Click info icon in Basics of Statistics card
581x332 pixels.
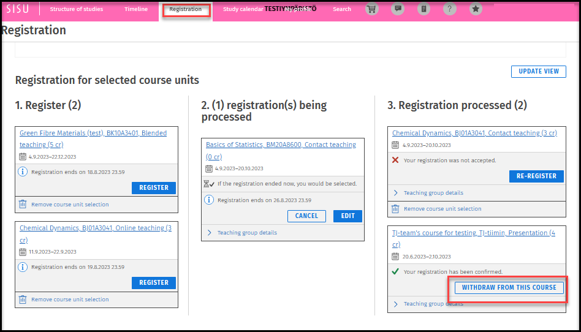[209, 200]
